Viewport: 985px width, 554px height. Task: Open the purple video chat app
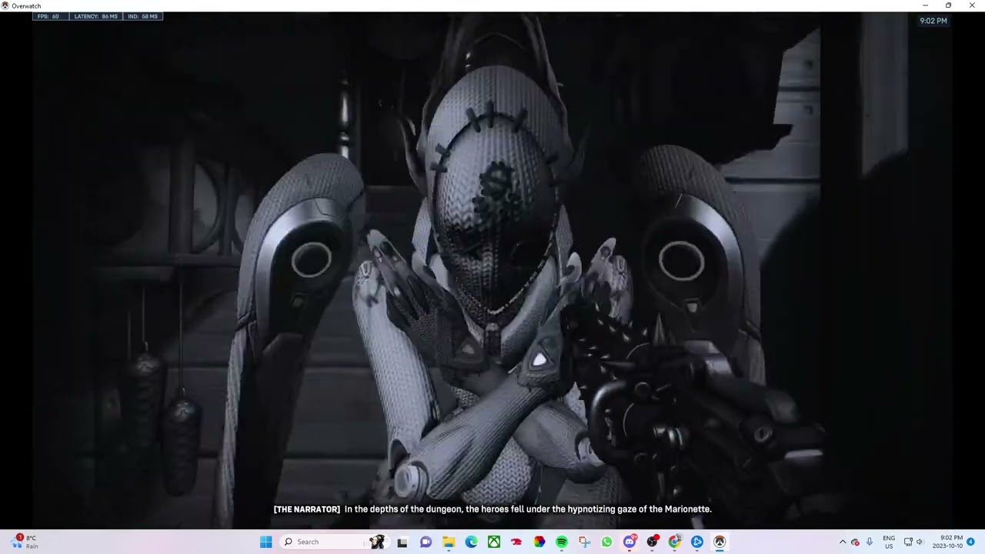pyautogui.click(x=426, y=542)
